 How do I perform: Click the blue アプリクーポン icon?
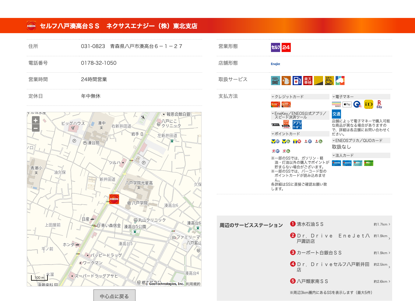coord(297,125)
